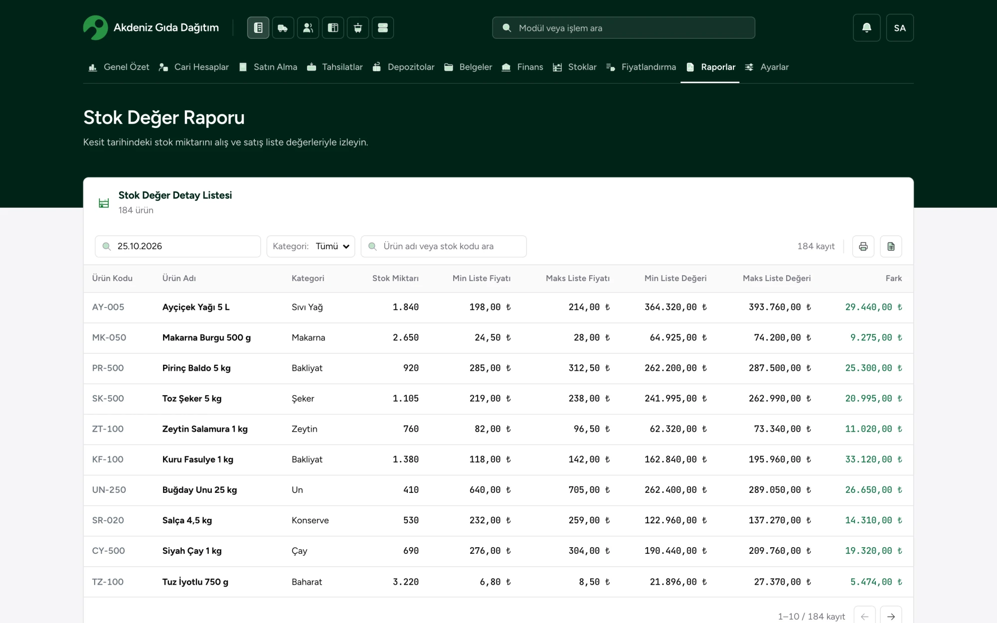The height and width of the screenshot is (623, 997).
Task: Click the Ürün Kodu column header
Action: click(x=112, y=278)
